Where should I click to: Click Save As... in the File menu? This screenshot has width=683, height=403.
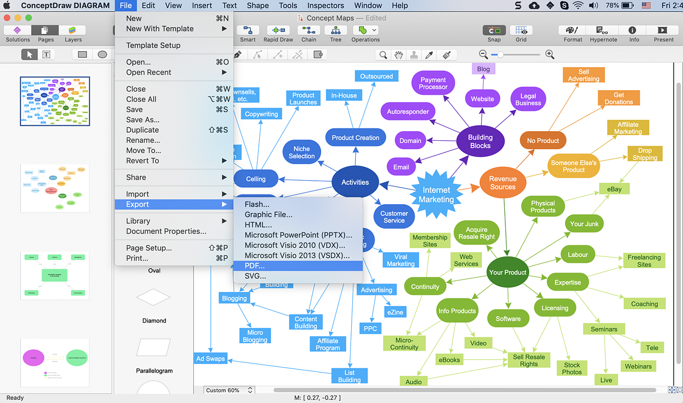coord(142,120)
